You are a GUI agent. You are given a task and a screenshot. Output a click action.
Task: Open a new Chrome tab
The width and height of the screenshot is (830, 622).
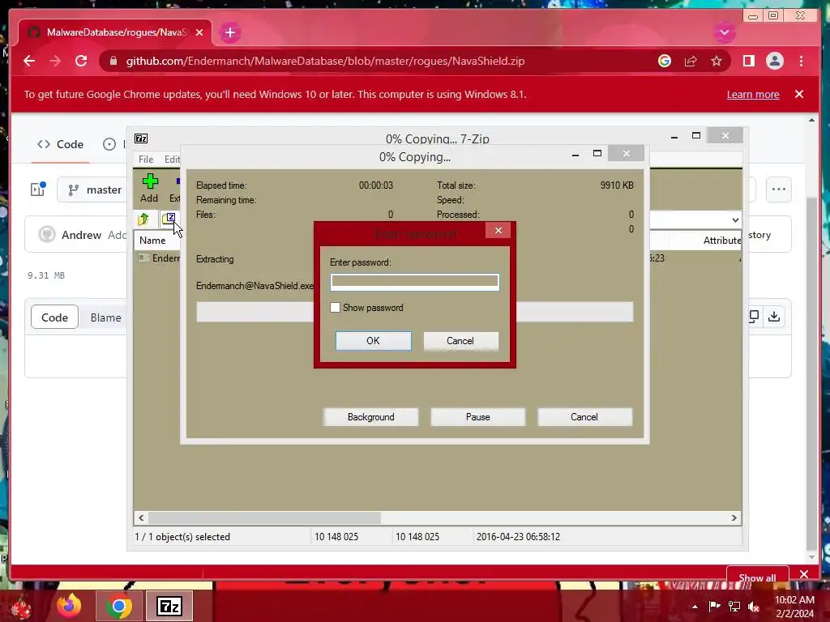click(229, 32)
